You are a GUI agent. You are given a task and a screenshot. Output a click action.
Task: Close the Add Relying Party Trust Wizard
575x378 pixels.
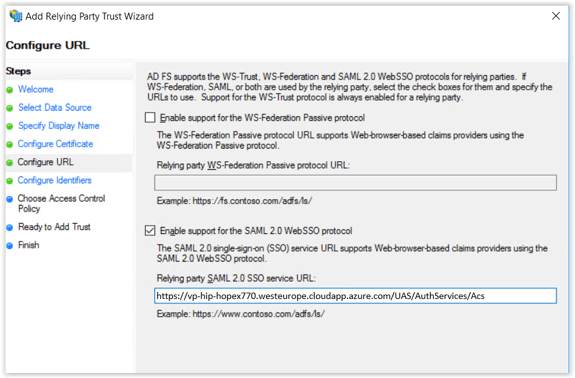tap(556, 16)
